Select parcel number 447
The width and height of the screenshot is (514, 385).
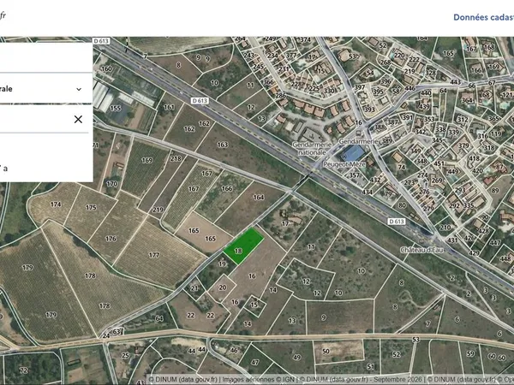click(x=494, y=243)
